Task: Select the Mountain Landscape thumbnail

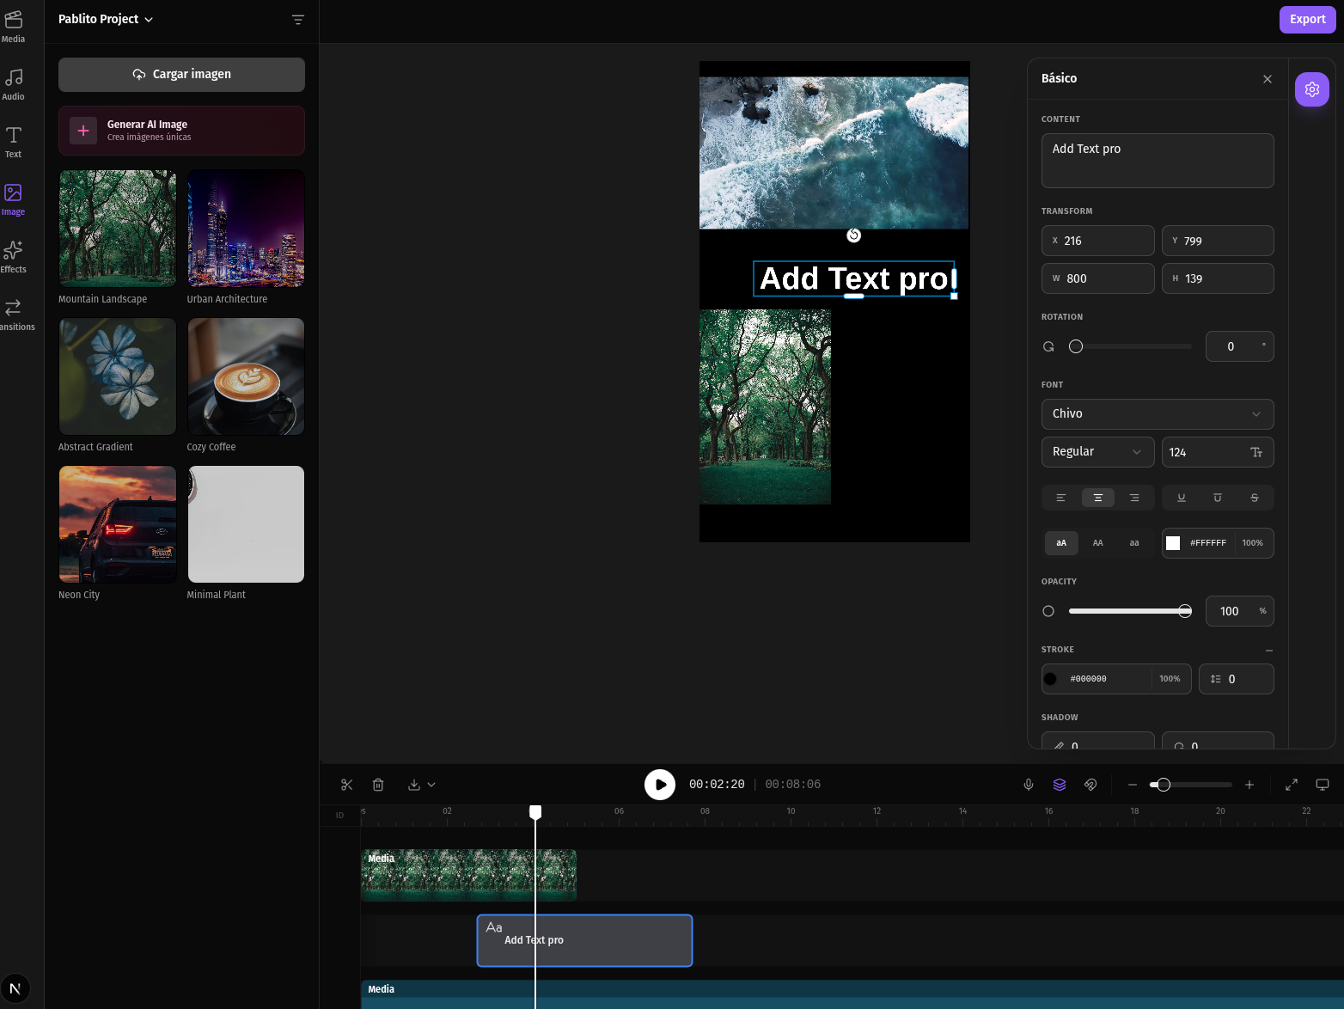Action: click(x=117, y=228)
